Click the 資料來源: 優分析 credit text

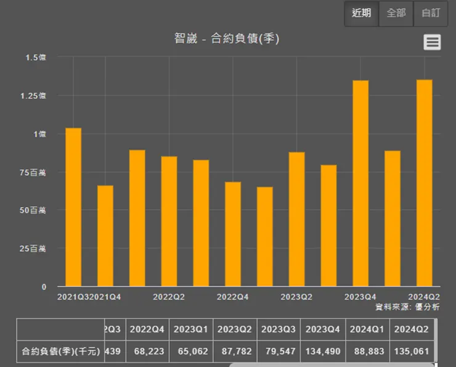coord(407,307)
